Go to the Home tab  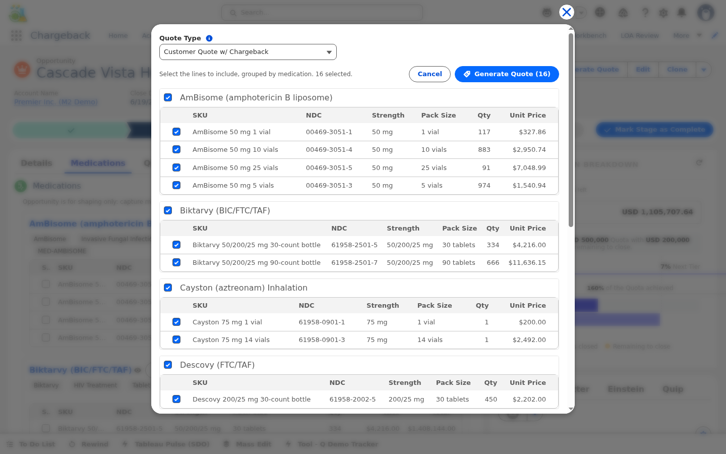[x=118, y=35]
